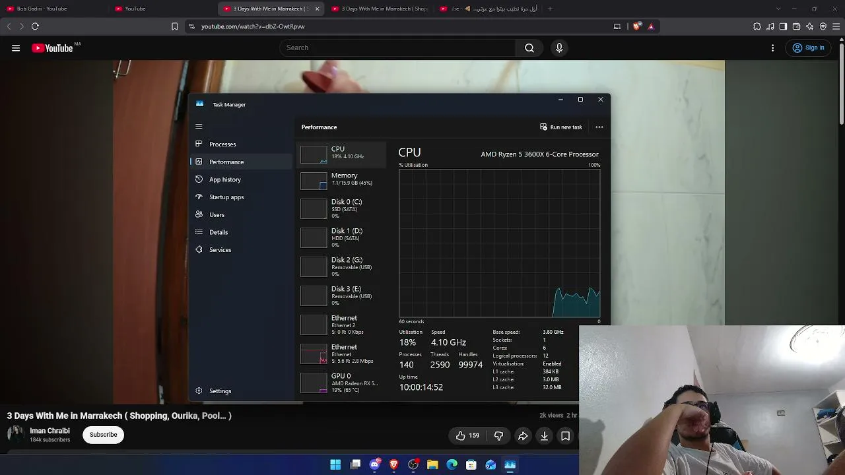Open OBS Studio from the taskbar

(x=413, y=465)
